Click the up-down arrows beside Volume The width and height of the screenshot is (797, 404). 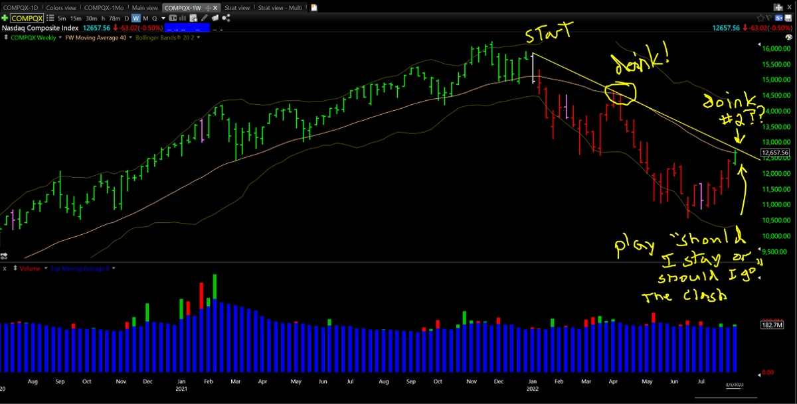pyautogui.click(x=16, y=269)
